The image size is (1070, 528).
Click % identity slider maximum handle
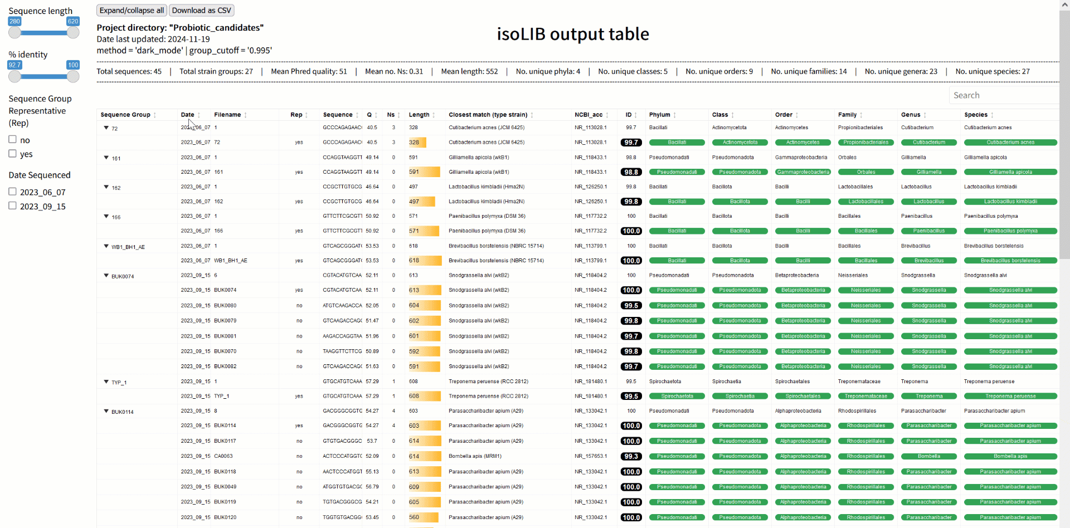pos(73,76)
